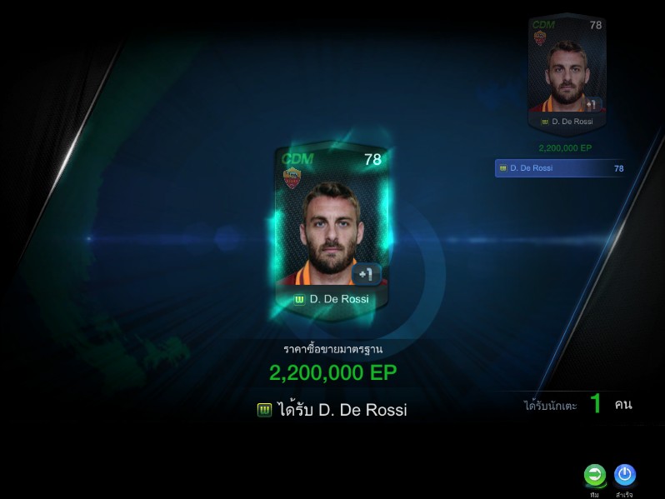Click the 78 rating on center card
665x499 pixels.
[372, 159]
